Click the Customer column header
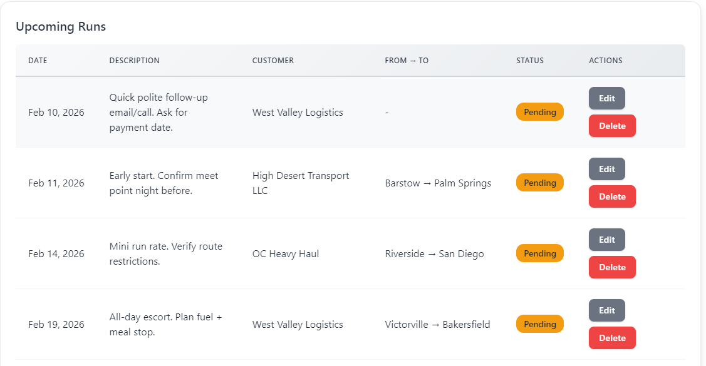 pyautogui.click(x=273, y=61)
